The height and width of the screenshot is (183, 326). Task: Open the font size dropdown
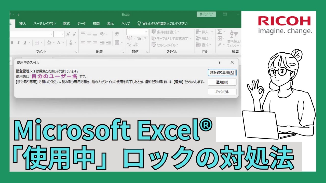(x=63, y=34)
